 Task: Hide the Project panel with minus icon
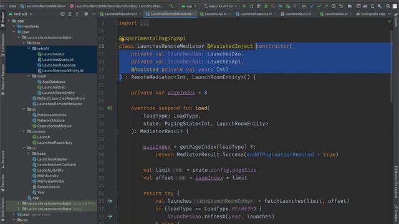pyautogui.click(x=93, y=14)
